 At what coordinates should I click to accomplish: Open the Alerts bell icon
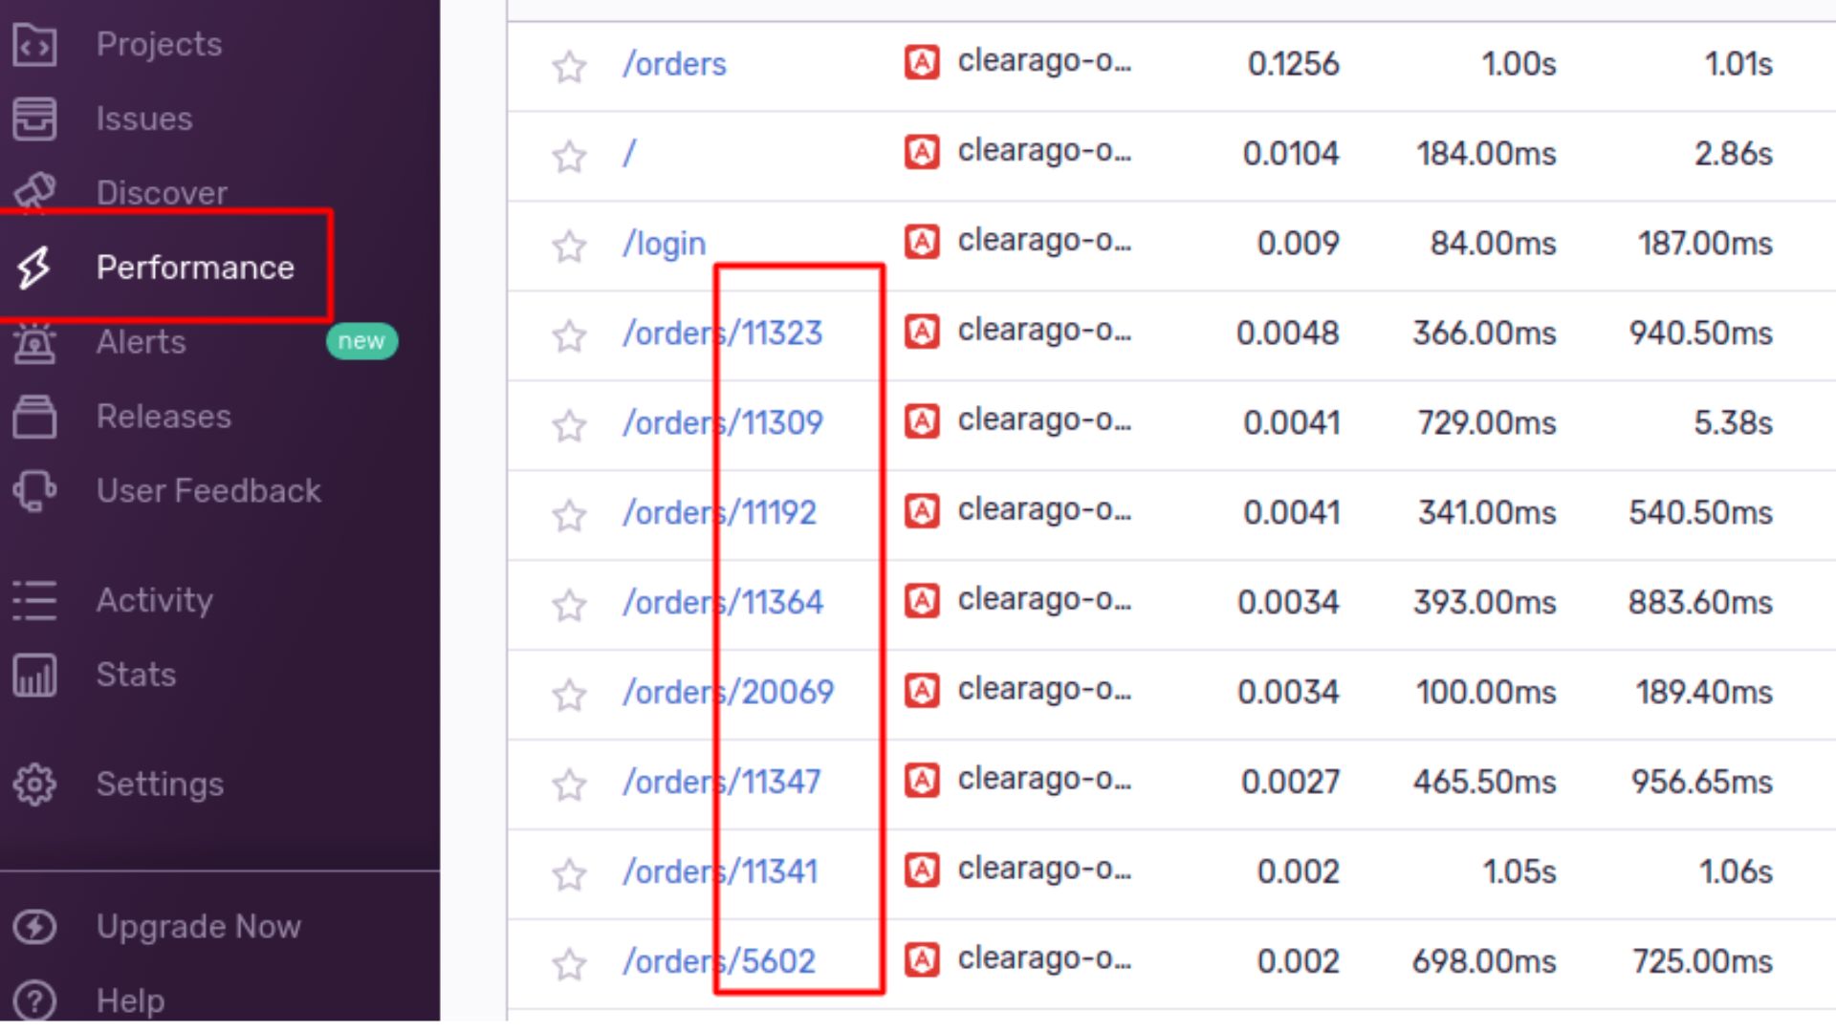[35, 342]
